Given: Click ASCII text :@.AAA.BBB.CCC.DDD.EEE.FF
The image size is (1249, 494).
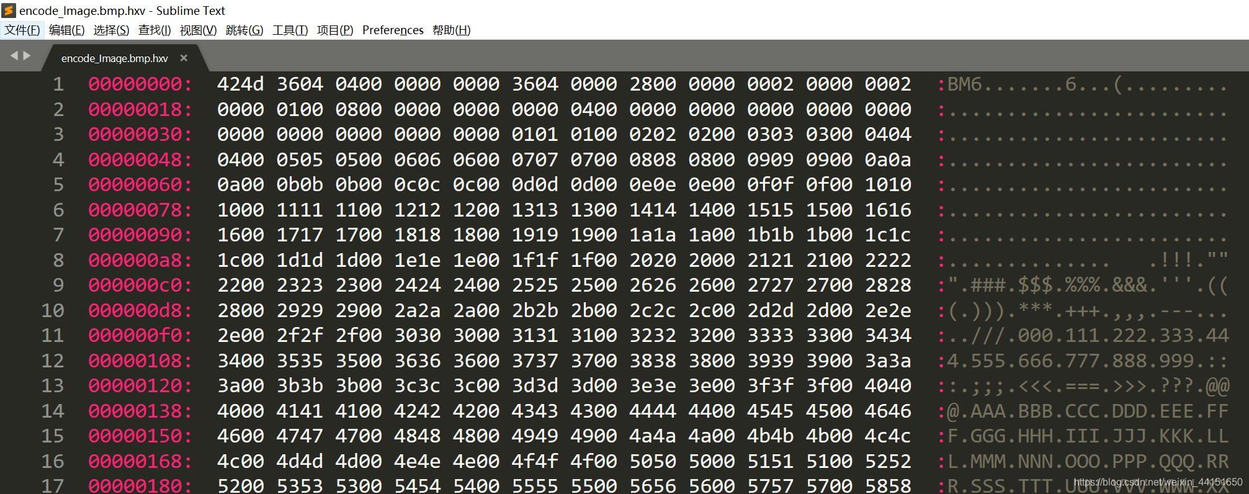Looking at the screenshot, I should pyautogui.click(x=1083, y=411).
